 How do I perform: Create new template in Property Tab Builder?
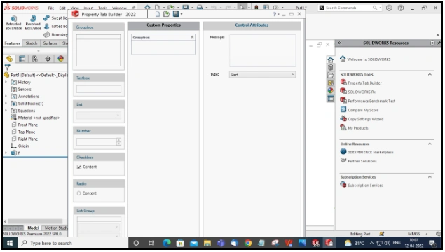pos(158,14)
